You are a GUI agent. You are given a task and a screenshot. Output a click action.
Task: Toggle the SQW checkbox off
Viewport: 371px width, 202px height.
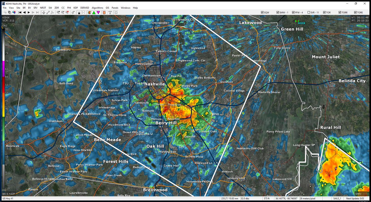click(x=262, y=12)
